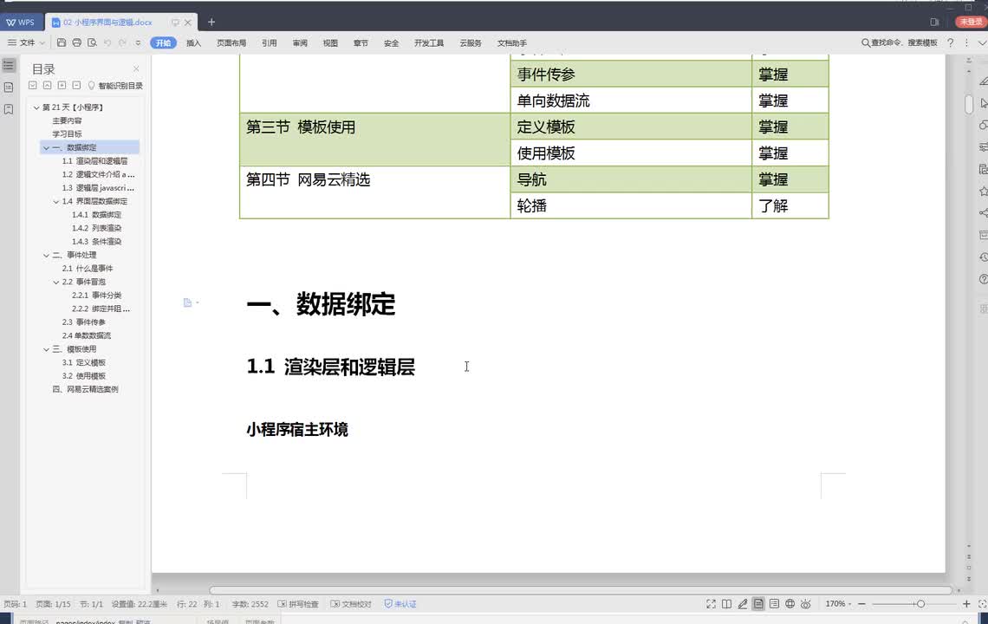Open the 170% zoom level dropdown

(x=838, y=604)
